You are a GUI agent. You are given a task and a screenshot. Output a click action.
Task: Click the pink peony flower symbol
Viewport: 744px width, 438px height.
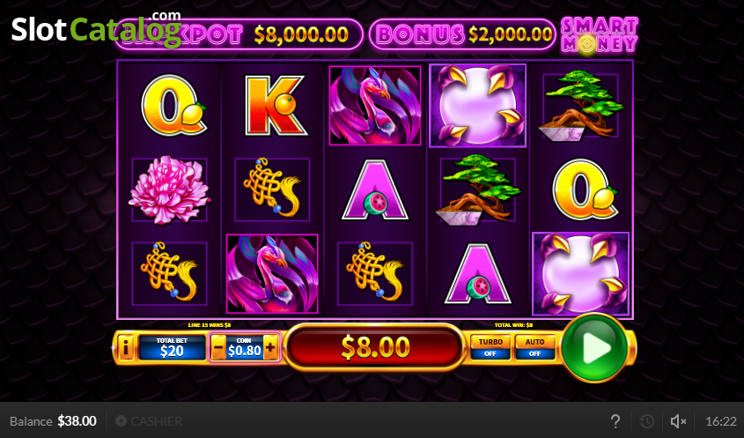[169, 190]
